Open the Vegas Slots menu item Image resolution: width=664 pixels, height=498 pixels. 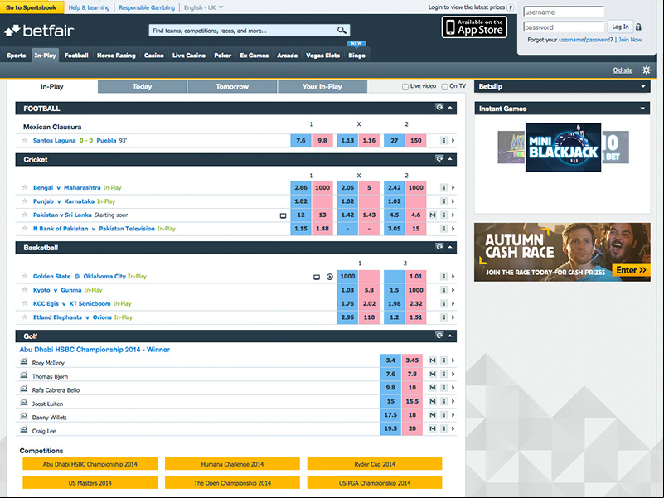322,55
